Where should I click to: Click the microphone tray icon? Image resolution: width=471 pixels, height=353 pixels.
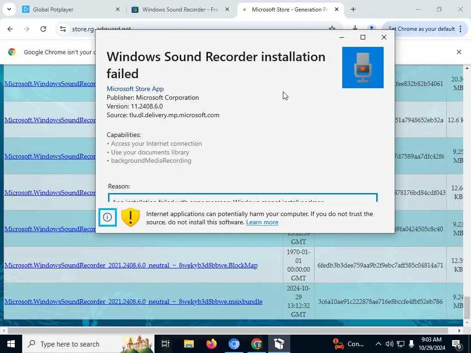coord(411,344)
